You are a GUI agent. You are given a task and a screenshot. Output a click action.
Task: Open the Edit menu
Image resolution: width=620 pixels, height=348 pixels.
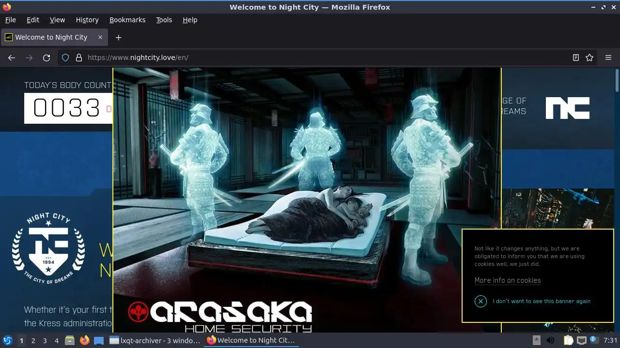[33, 20]
